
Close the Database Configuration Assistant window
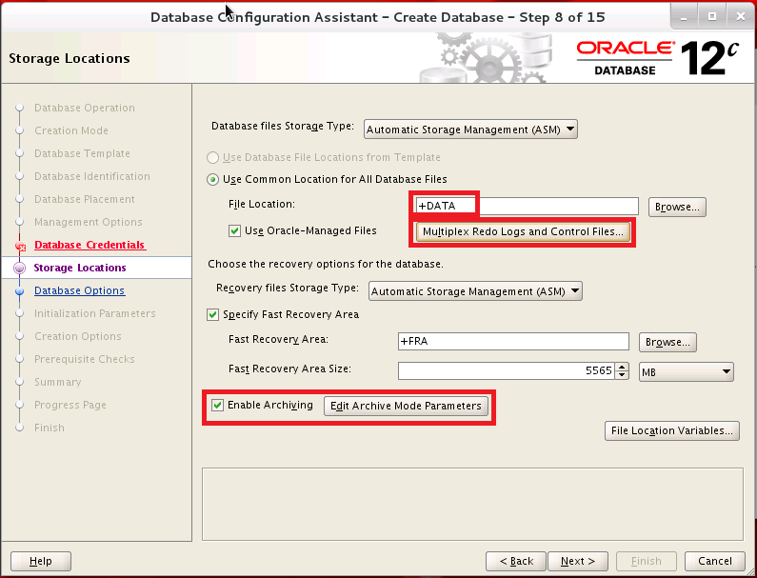[x=741, y=16]
